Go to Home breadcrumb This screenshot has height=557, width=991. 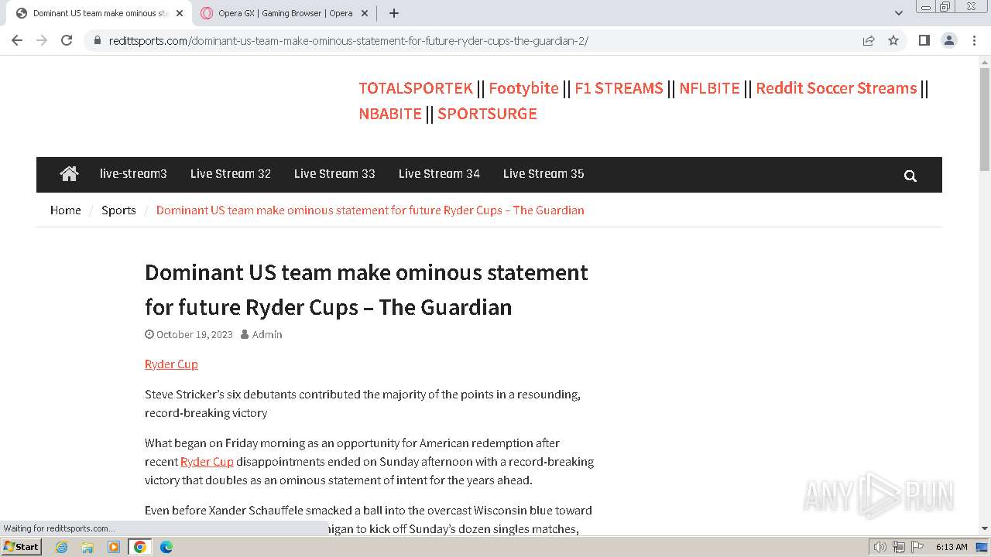tap(66, 210)
